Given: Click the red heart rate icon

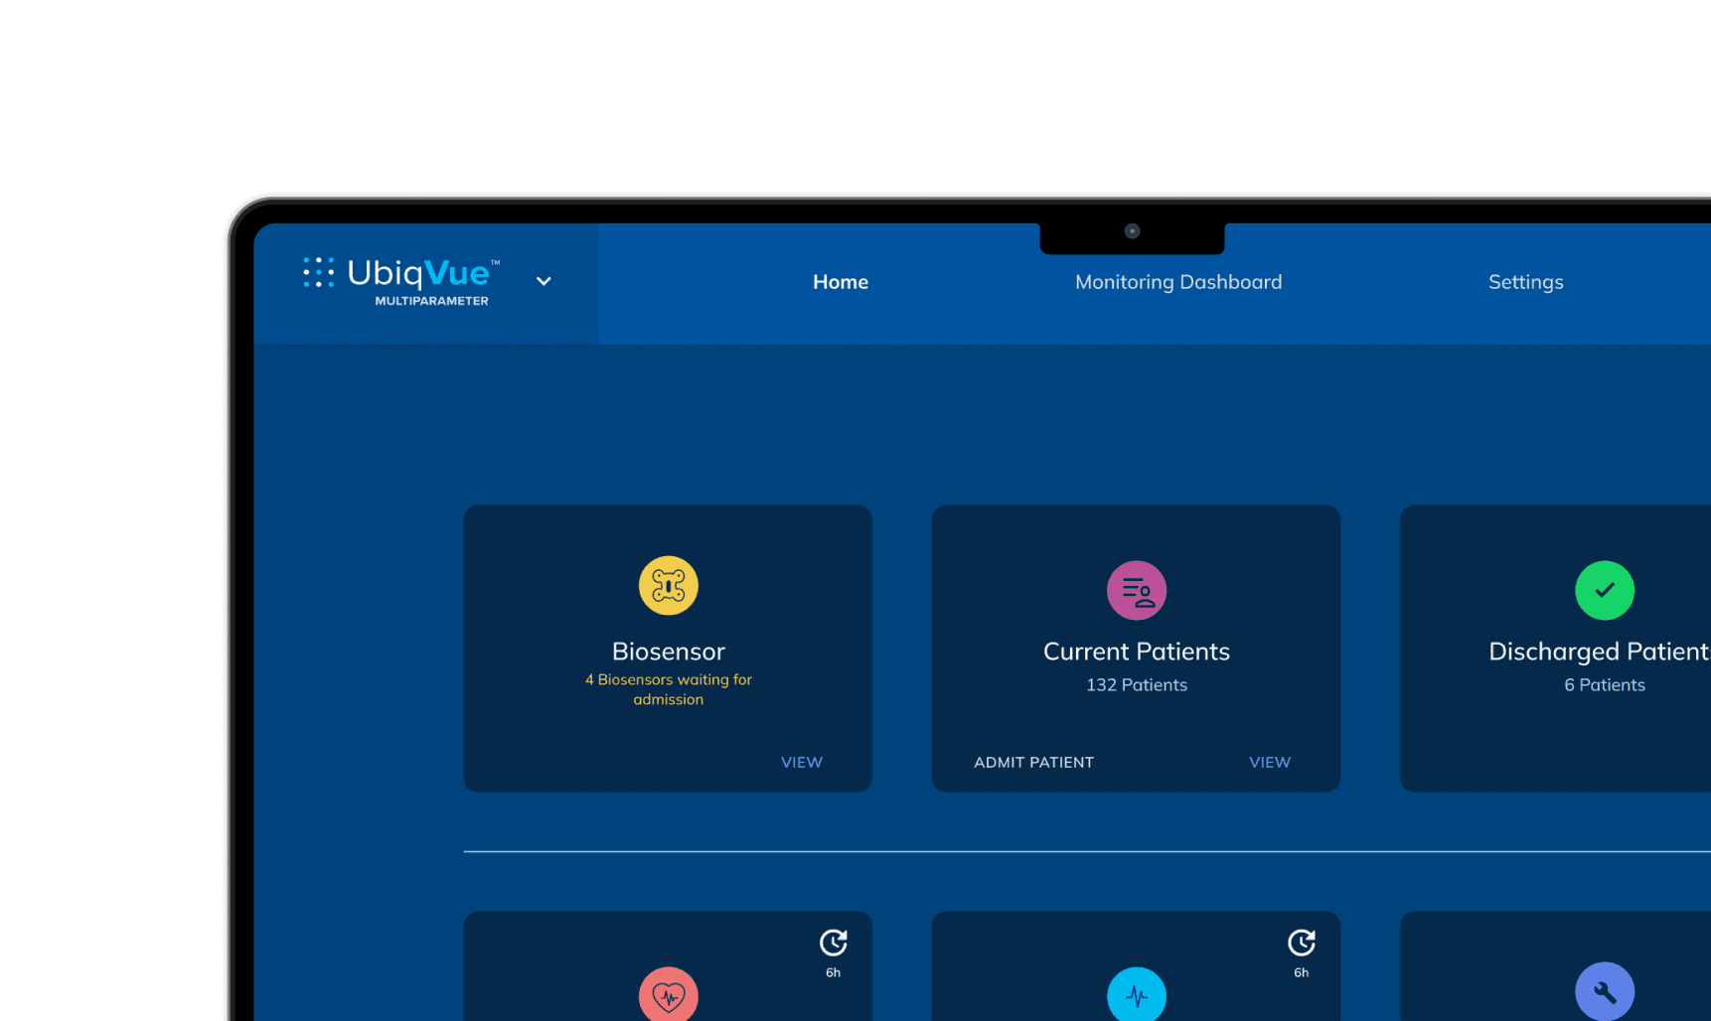Looking at the screenshot, I should [x=669, y=994].
